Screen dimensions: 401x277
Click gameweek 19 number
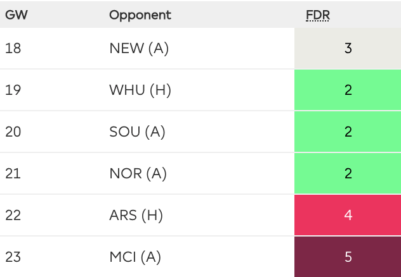13,90
